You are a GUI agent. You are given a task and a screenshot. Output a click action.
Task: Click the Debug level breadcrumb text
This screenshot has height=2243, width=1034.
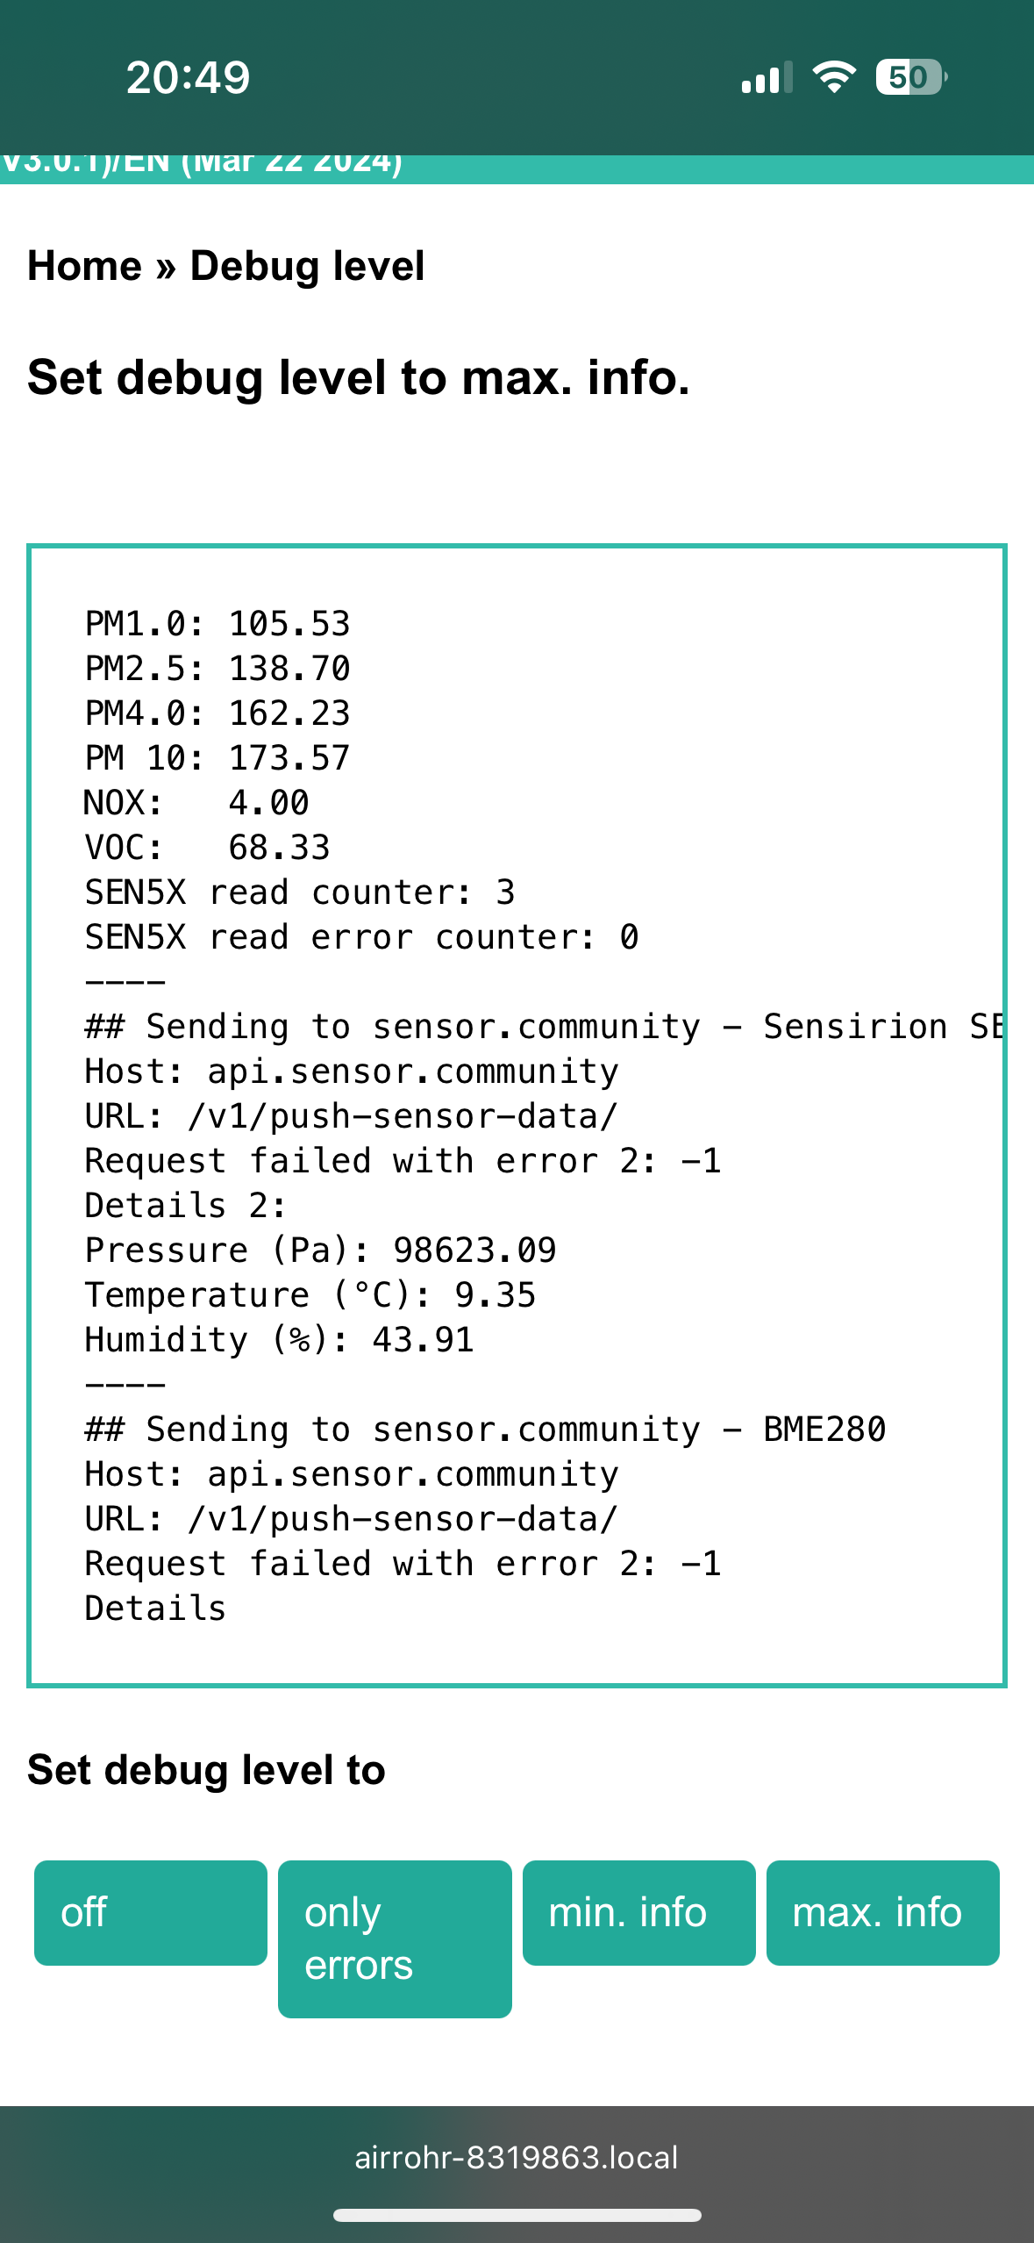pos(307,266)
